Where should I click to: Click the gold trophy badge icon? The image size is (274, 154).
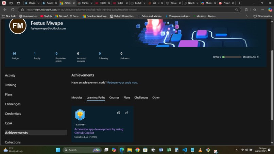point(80,115)
